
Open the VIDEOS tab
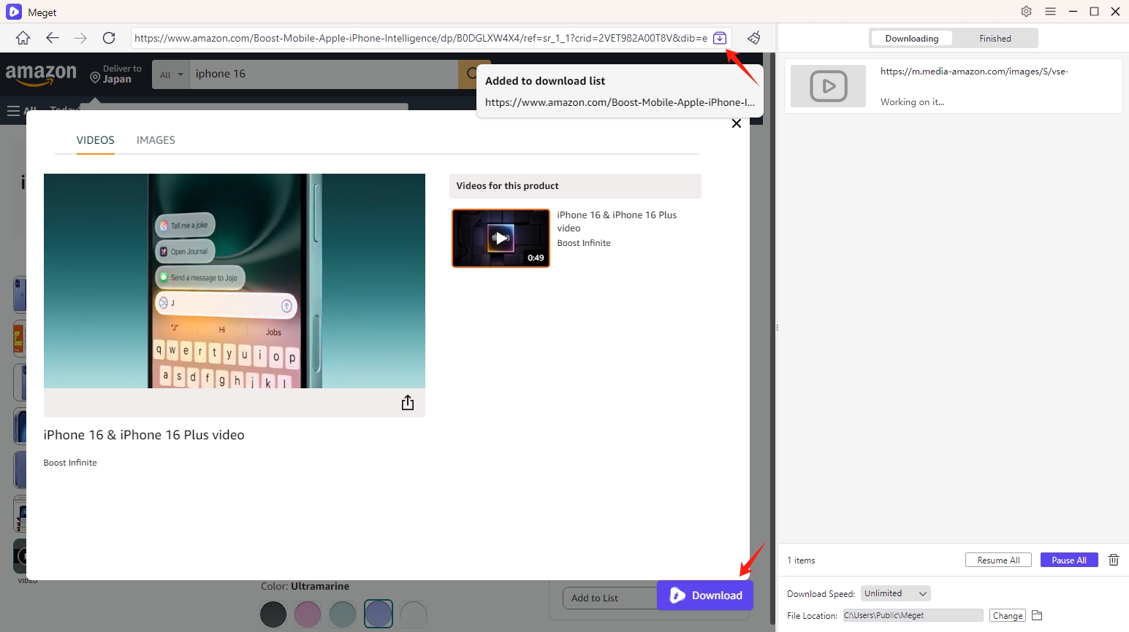pyautogui.click(x=96, y=140)
